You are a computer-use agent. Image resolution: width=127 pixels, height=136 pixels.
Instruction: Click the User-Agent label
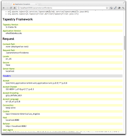[x=8, y=130]
